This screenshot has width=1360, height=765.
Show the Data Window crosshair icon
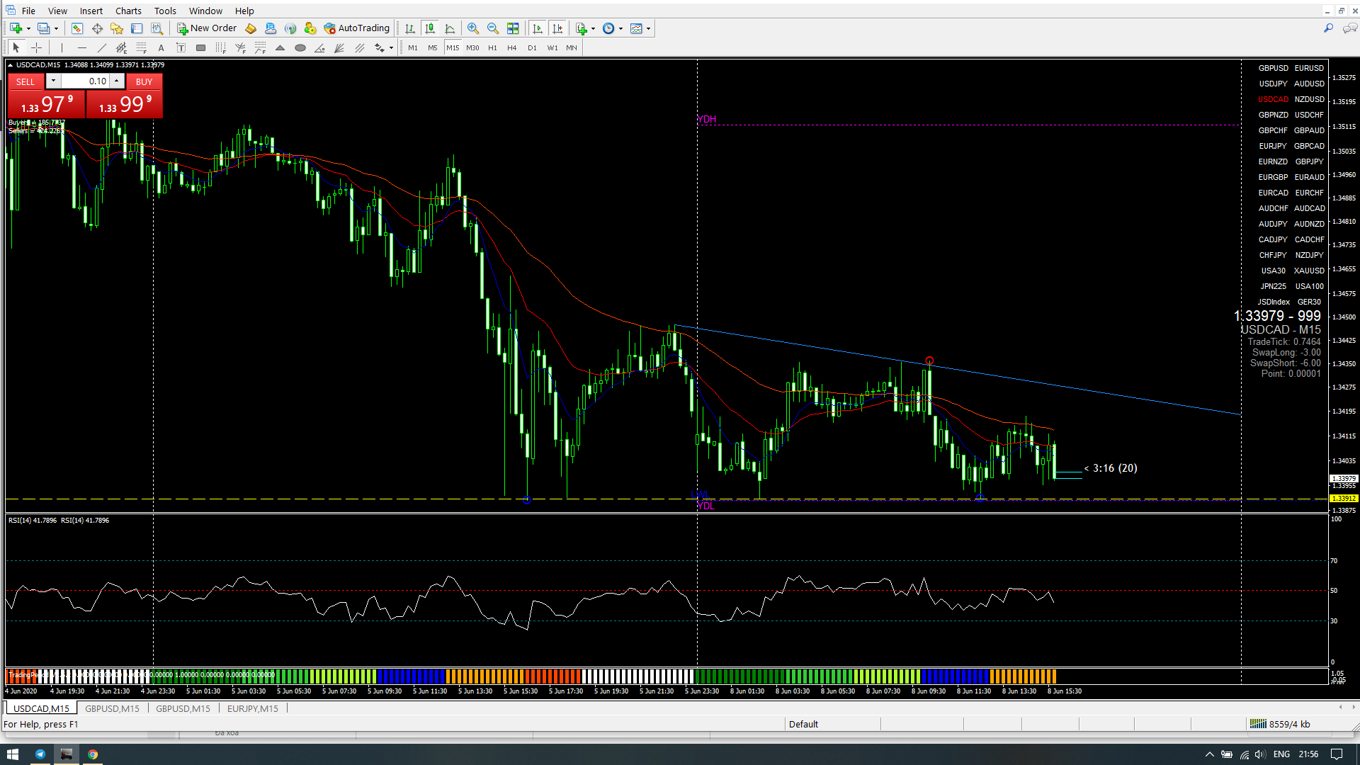tap(97, 28)
